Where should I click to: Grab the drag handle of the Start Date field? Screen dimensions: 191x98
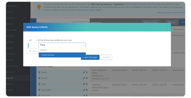click(x=39, y=90)
